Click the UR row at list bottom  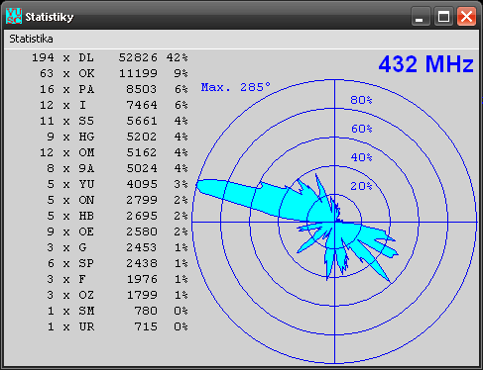117,326
